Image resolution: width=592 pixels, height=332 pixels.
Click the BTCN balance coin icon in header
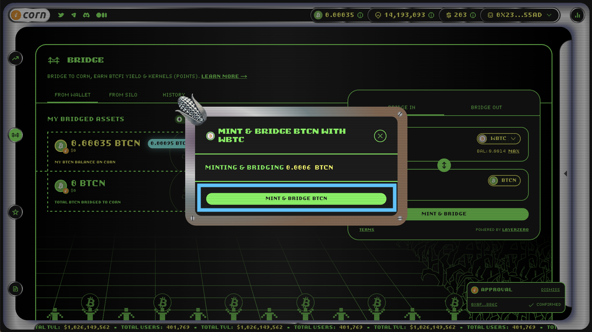coord(318,15)
